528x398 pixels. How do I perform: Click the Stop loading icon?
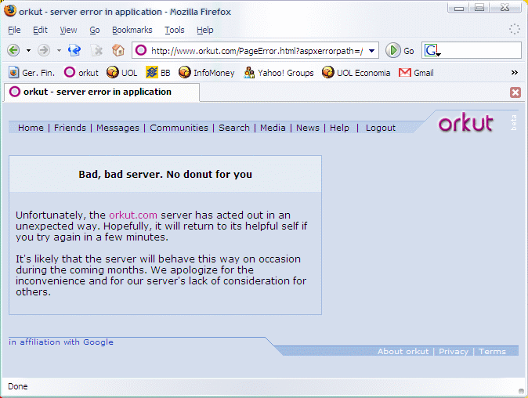pos(96,50)
